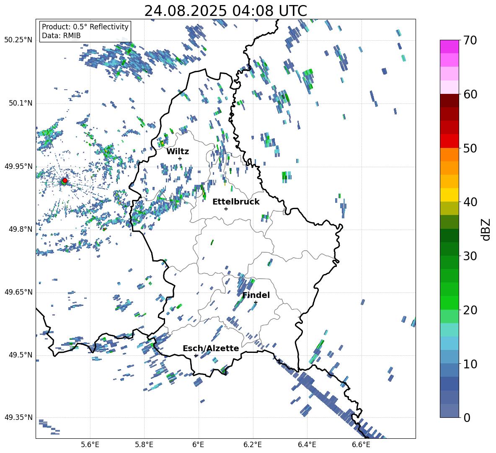496x453 pixels.
Task: Click the 6°E longitude label
Action: [198, 445]
